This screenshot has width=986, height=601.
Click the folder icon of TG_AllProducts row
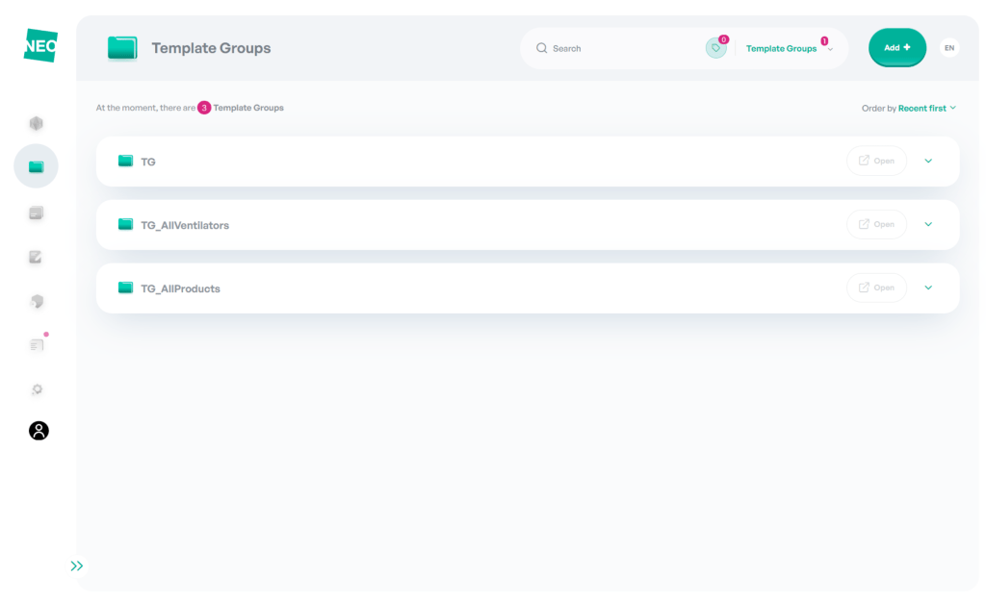tap(125, 288)
